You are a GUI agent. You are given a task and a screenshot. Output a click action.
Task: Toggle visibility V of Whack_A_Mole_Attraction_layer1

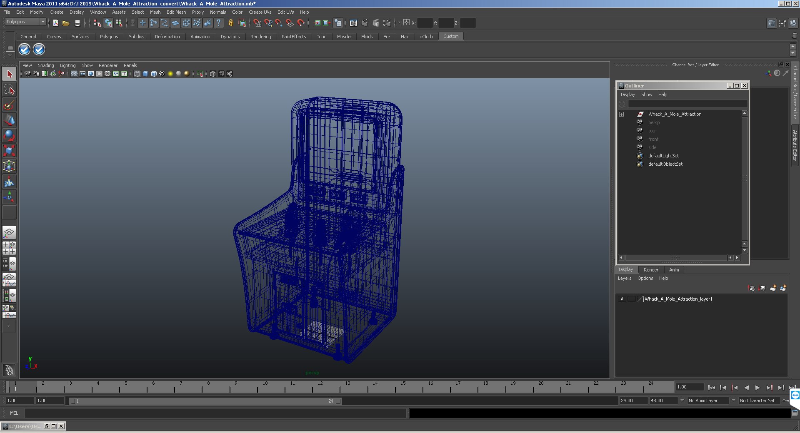coord(622,299)
